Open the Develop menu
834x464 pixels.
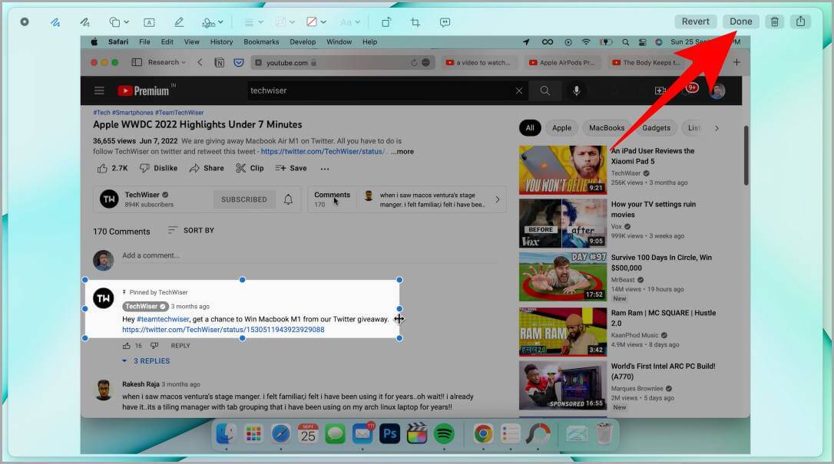(303, 42)
